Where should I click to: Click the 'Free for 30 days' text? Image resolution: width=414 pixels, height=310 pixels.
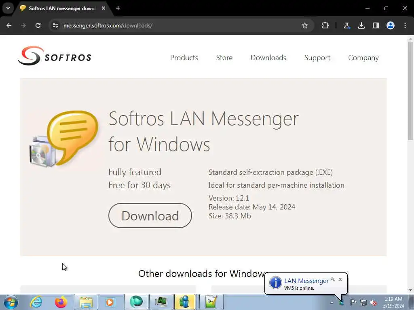pyautogui.click(x=139, y=185)
